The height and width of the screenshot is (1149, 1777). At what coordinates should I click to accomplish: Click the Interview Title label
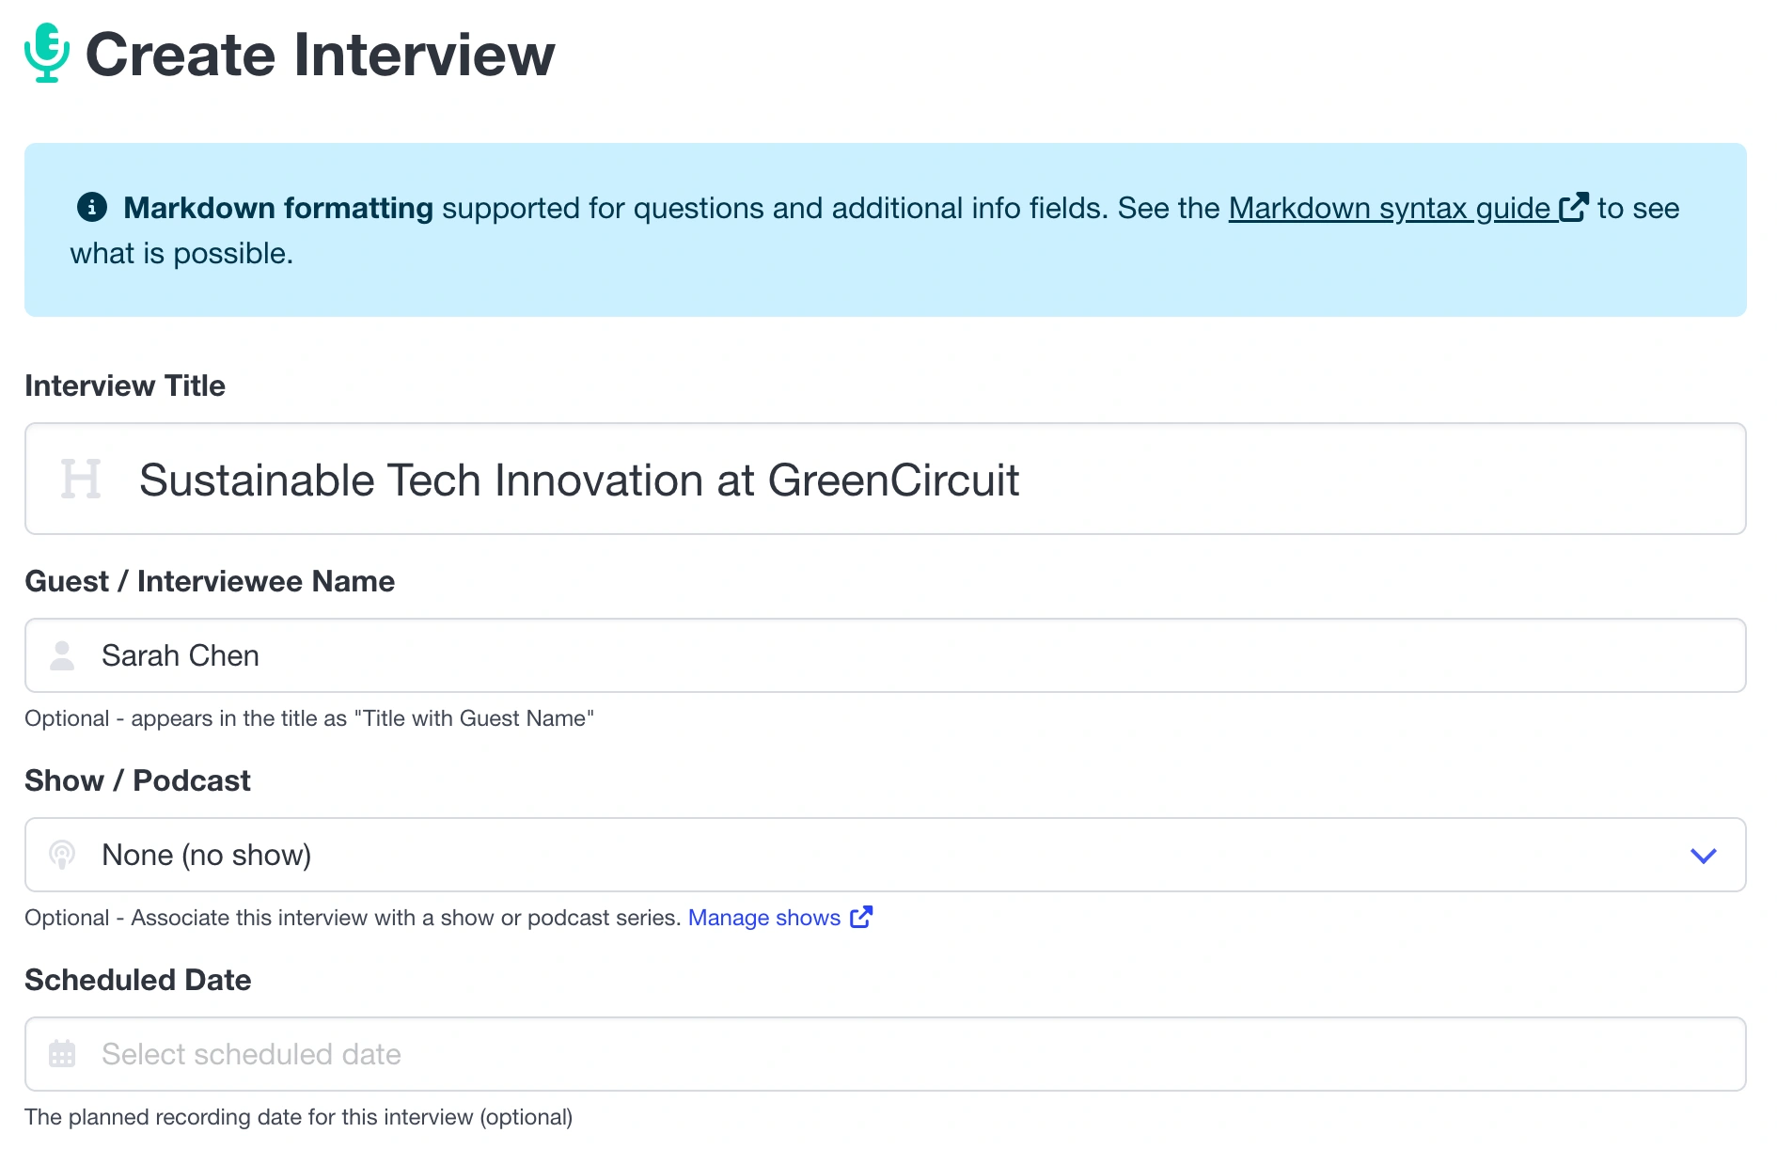tap(125, 386)
